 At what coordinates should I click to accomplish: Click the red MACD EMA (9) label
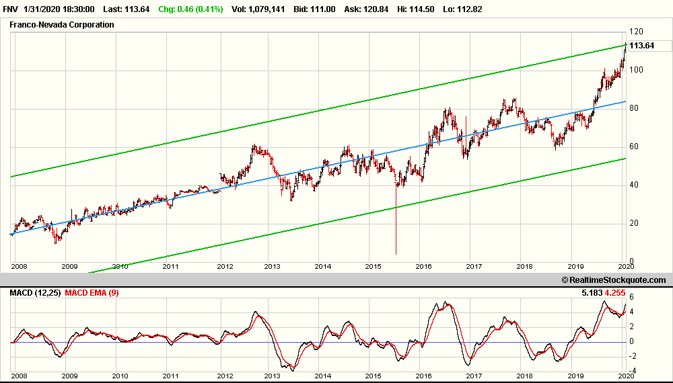(x=92, y=293)
